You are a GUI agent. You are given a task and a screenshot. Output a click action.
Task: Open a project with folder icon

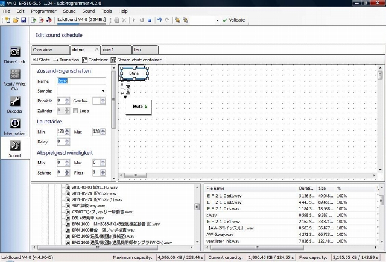pyautogui.click(x=16, y=20)
